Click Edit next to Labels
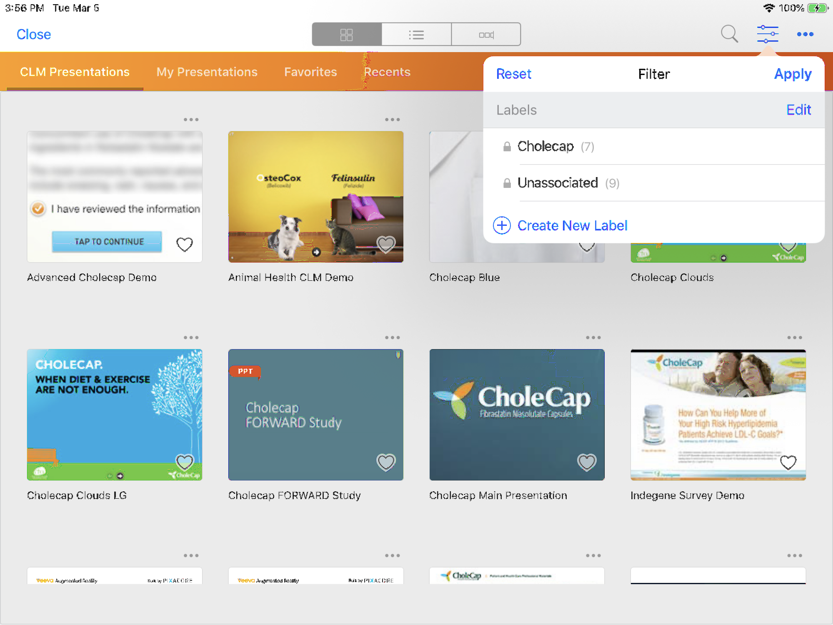Screen dimensions: 833x625 pos(798,110)
